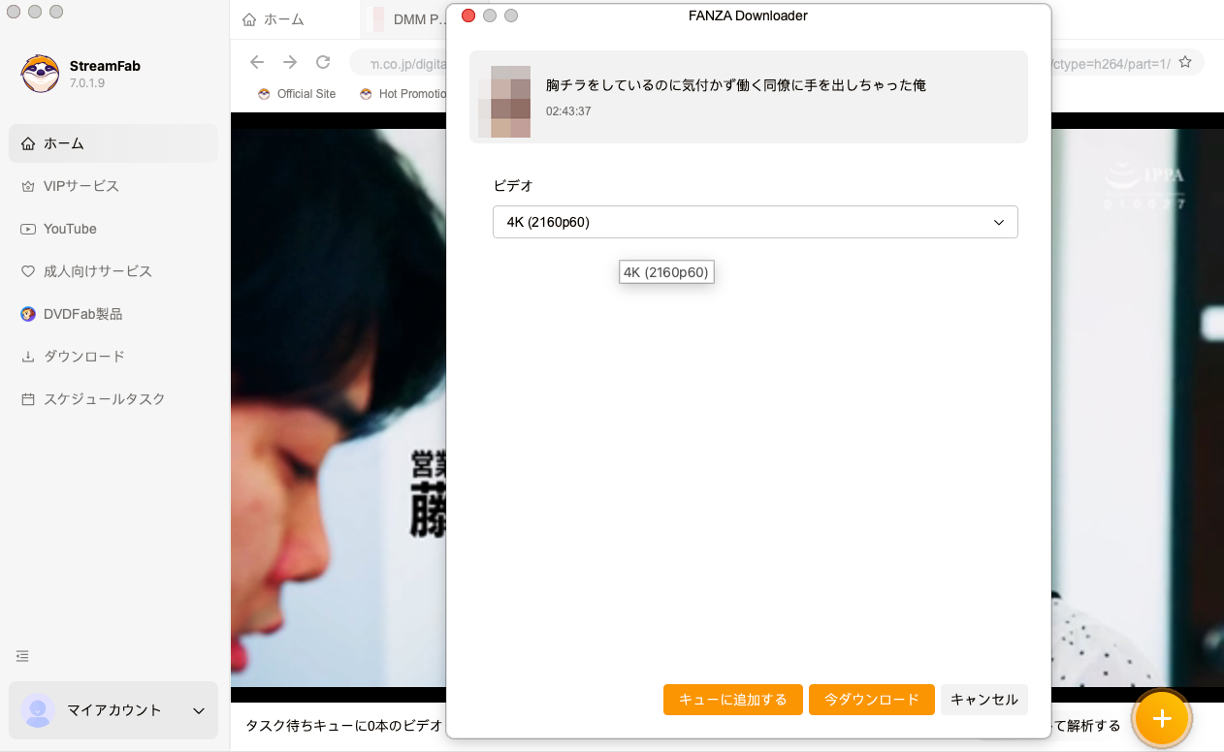
Task: Collapse the sidebar with the toggle icon
Action: point(22,656)
